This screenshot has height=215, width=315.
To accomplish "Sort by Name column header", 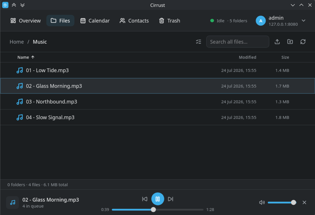I will pyautogui.click(x=23, y=57).
